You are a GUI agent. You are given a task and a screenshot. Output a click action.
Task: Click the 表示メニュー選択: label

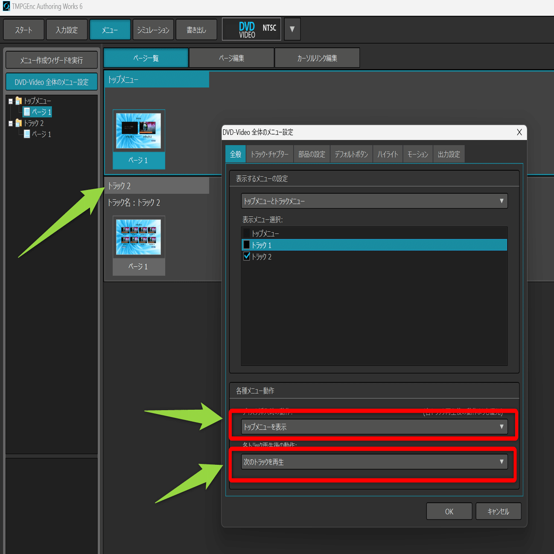click(x=262, y=219)
